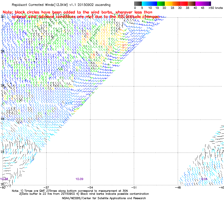Image resolution: width=224 pixels, height=203 pixels.
Task: Click the 22 latitude axis label
Action: click(2, 152)
